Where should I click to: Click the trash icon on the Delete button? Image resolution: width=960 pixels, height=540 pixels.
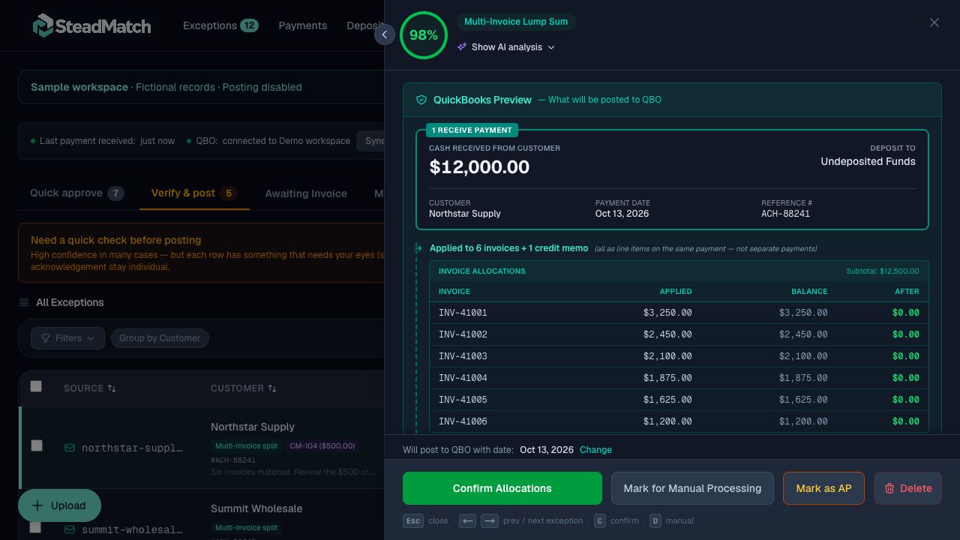pos(889,488)
